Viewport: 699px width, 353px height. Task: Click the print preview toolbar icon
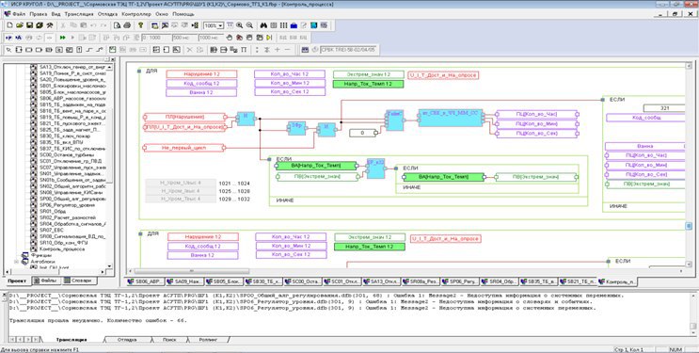click(x=117, y=25)
